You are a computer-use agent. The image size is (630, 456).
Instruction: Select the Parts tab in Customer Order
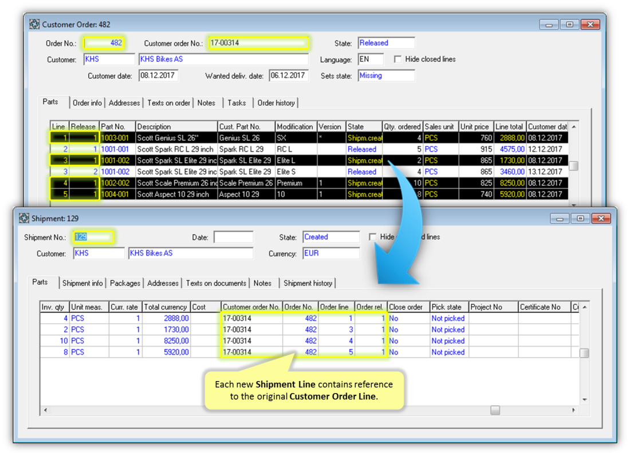[x=50, y=102]
